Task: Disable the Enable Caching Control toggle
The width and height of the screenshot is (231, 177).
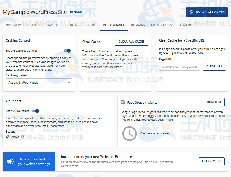Action: (x=67, y=51)
